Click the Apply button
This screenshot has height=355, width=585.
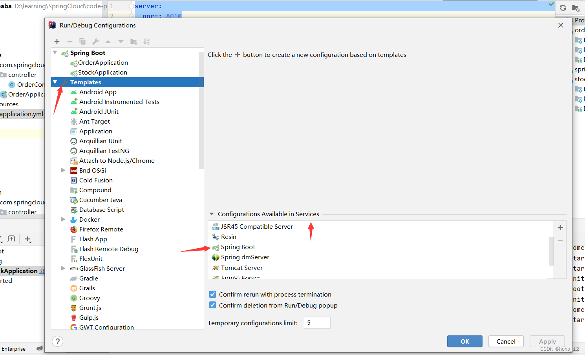547,341
